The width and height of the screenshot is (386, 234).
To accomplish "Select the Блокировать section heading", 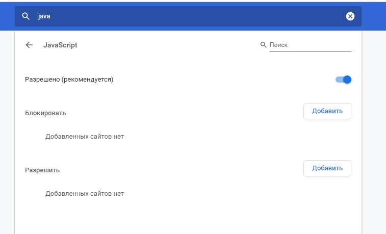I will (45, 113).
